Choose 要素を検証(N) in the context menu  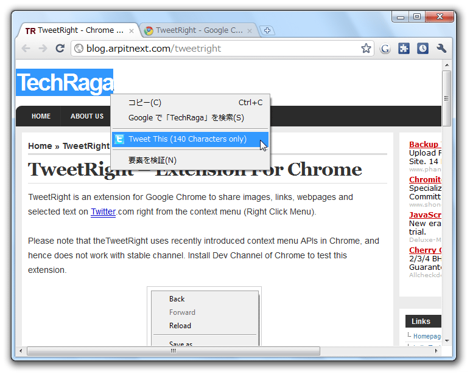(191, 160)
